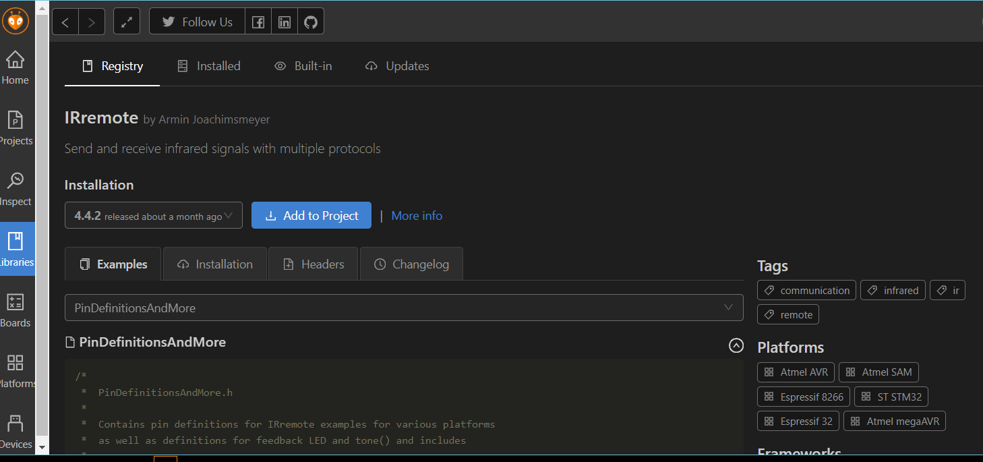Click the ir tag
The image size is (983, 462).
click(x=947, y=291)
